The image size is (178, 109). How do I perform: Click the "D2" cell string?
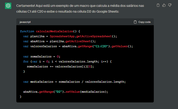coord(57,92)
